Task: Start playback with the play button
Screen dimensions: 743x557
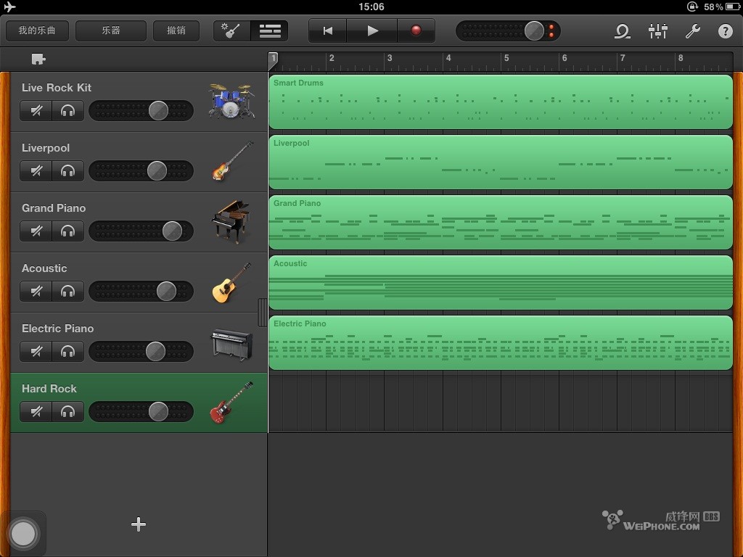Action: (372, 31)
